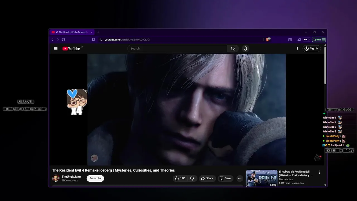Save the video to a playlist
The image size is (357, 201).
(x=225, y=178)
